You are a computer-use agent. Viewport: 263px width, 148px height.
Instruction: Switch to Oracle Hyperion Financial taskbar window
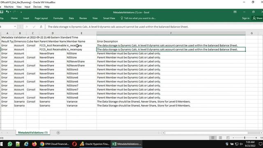coord(95,144)
